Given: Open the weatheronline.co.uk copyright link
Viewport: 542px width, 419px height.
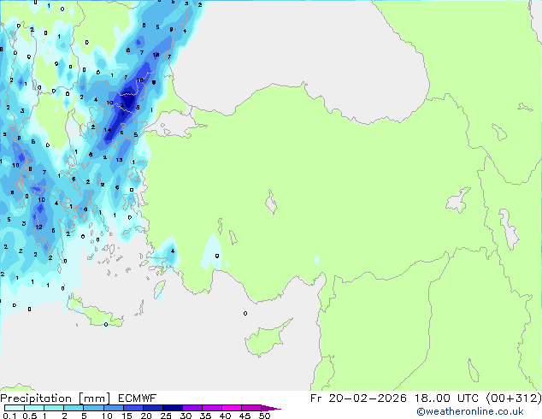Looking at the screenshot, I should [x=469, y=411].
